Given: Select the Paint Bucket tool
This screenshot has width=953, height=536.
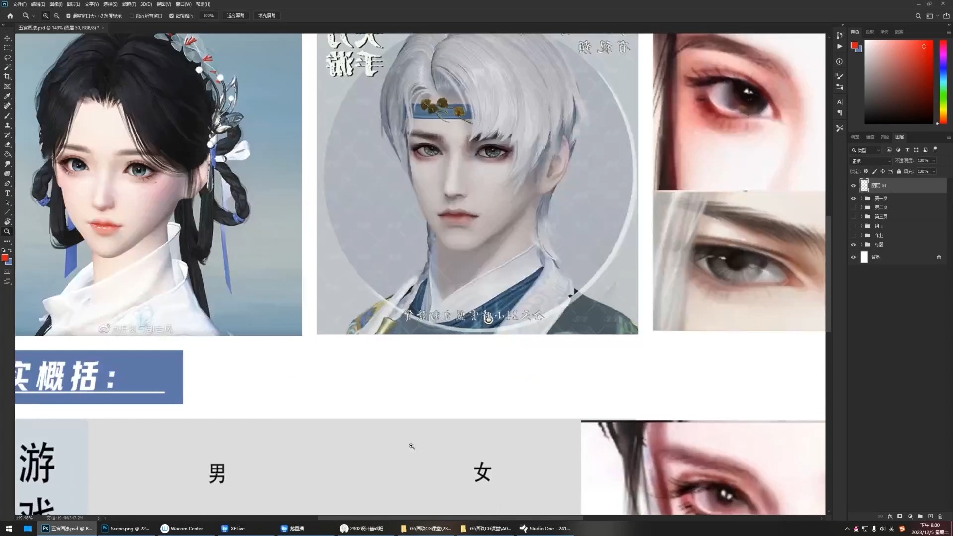Looking at the screenshot, I should click(x=7, y=154).
